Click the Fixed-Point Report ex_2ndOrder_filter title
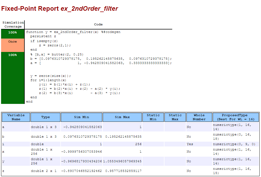 [x=60, y=9]
